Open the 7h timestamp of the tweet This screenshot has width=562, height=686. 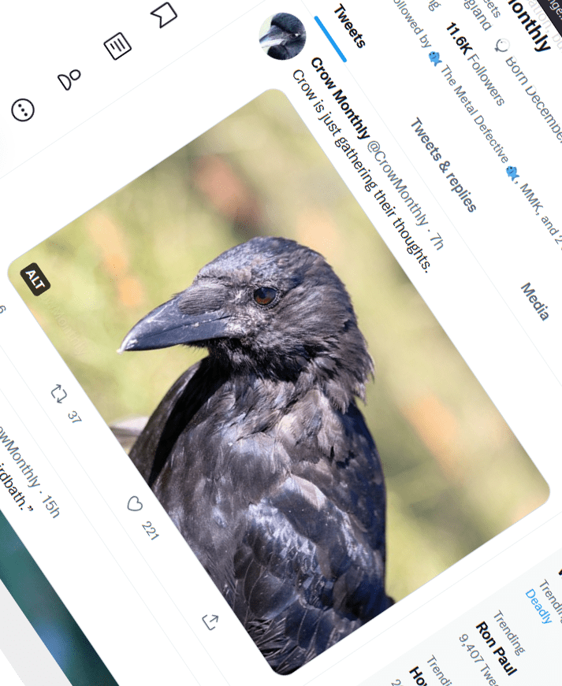437,242
